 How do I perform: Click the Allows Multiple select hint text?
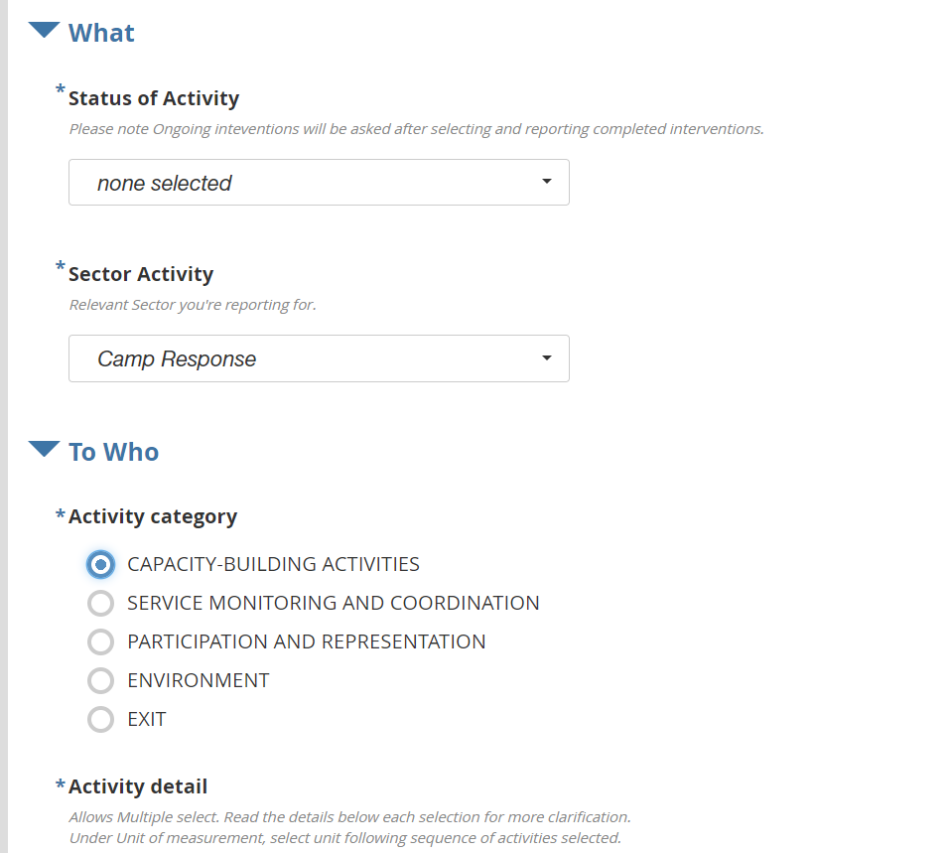coord(349,817)
